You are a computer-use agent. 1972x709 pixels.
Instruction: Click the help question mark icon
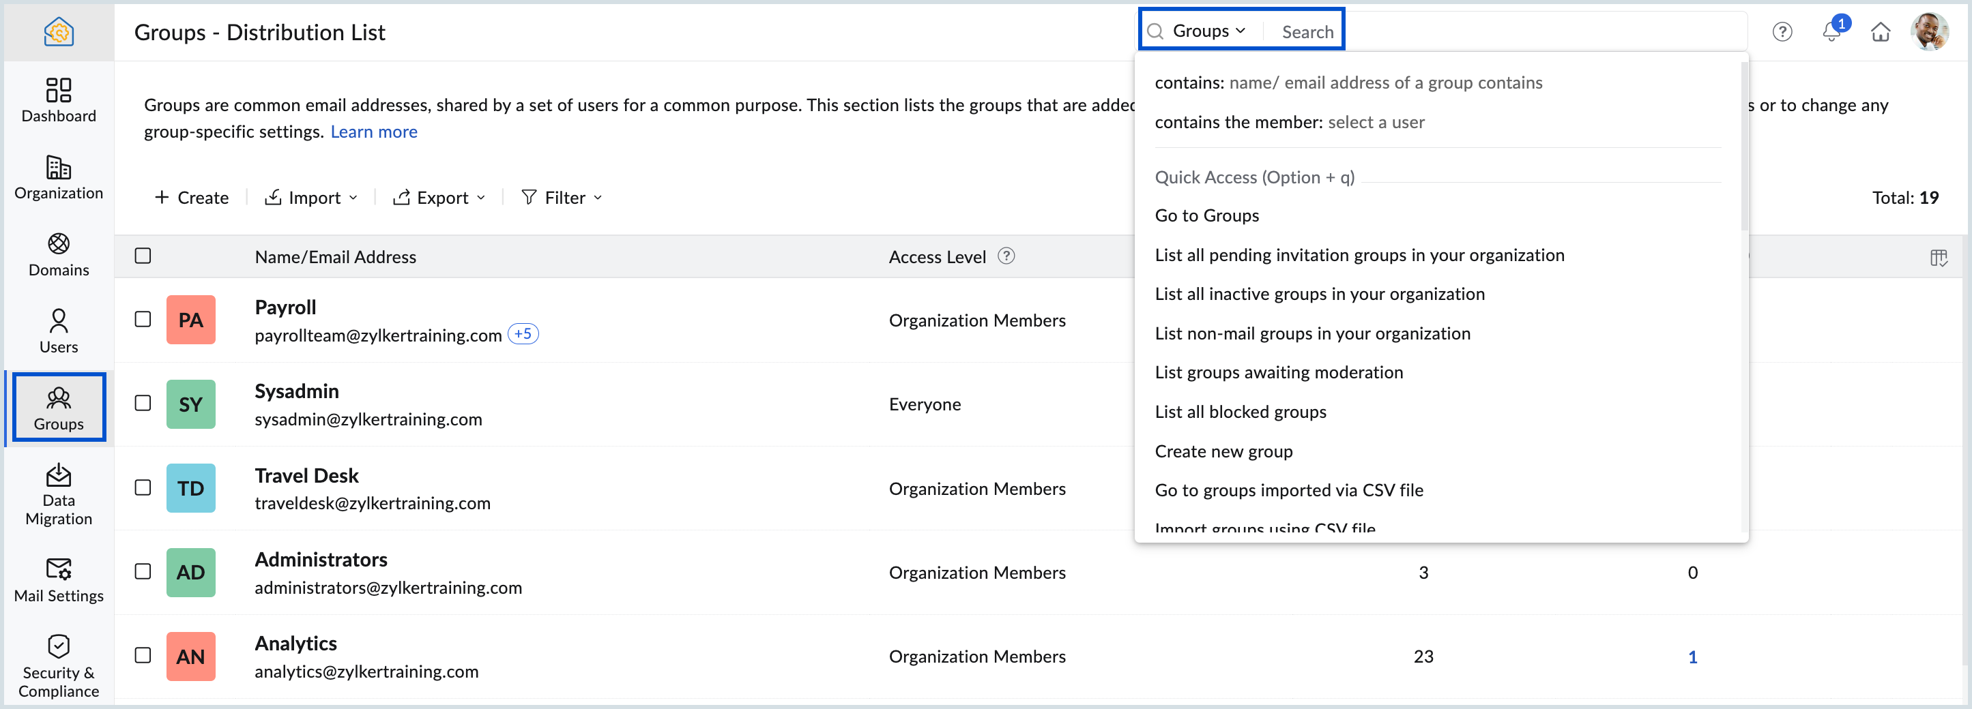click(1782, 31)
